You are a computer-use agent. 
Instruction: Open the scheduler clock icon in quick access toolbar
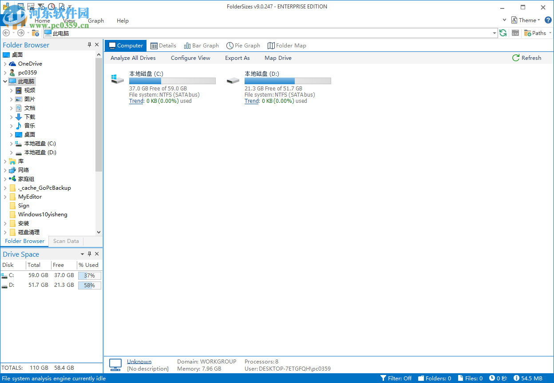51,6
